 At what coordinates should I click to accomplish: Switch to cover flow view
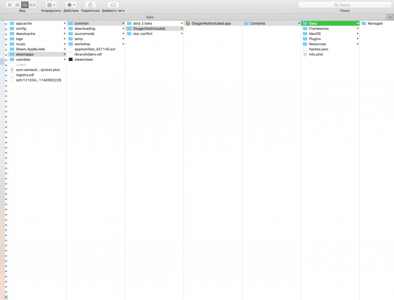pos(32,5)
